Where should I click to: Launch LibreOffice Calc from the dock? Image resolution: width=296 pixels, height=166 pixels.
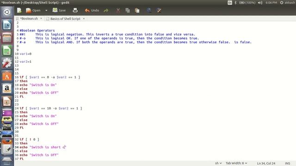[7, 50]
